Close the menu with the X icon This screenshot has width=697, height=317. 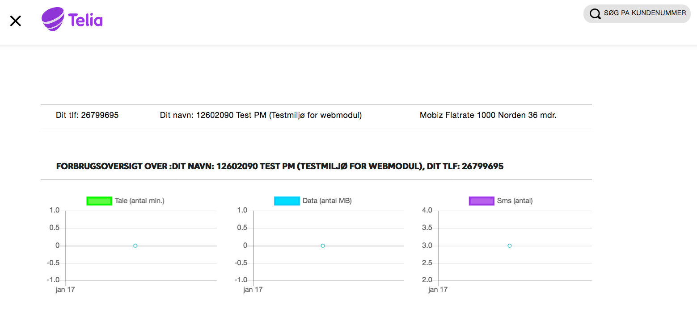pos(16,21)
